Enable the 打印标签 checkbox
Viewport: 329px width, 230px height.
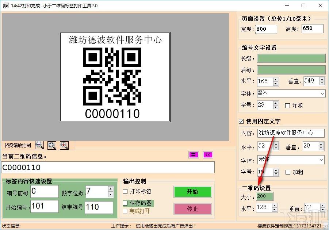coord(125,192)
